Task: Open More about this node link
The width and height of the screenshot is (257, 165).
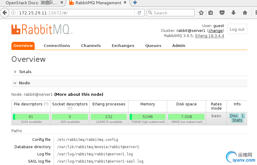Action: click(79, 94)
